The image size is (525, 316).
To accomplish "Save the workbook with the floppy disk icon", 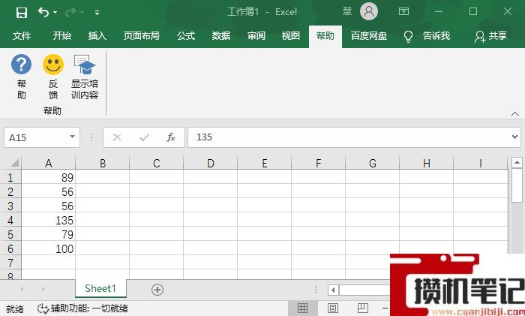I will [x=22, y=13].
